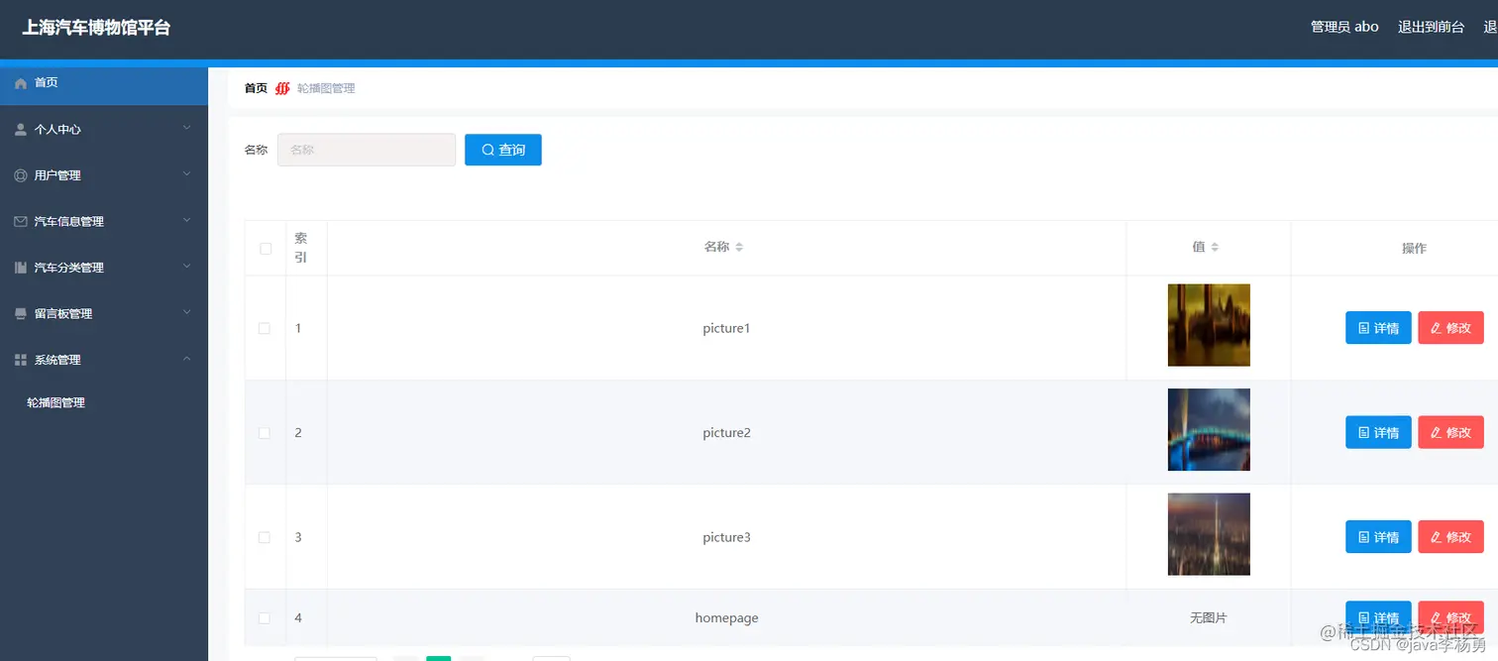Screen dimensions: 1498x661
Task: Click 首页 breadcrumb link
Action: coord(256,88)
